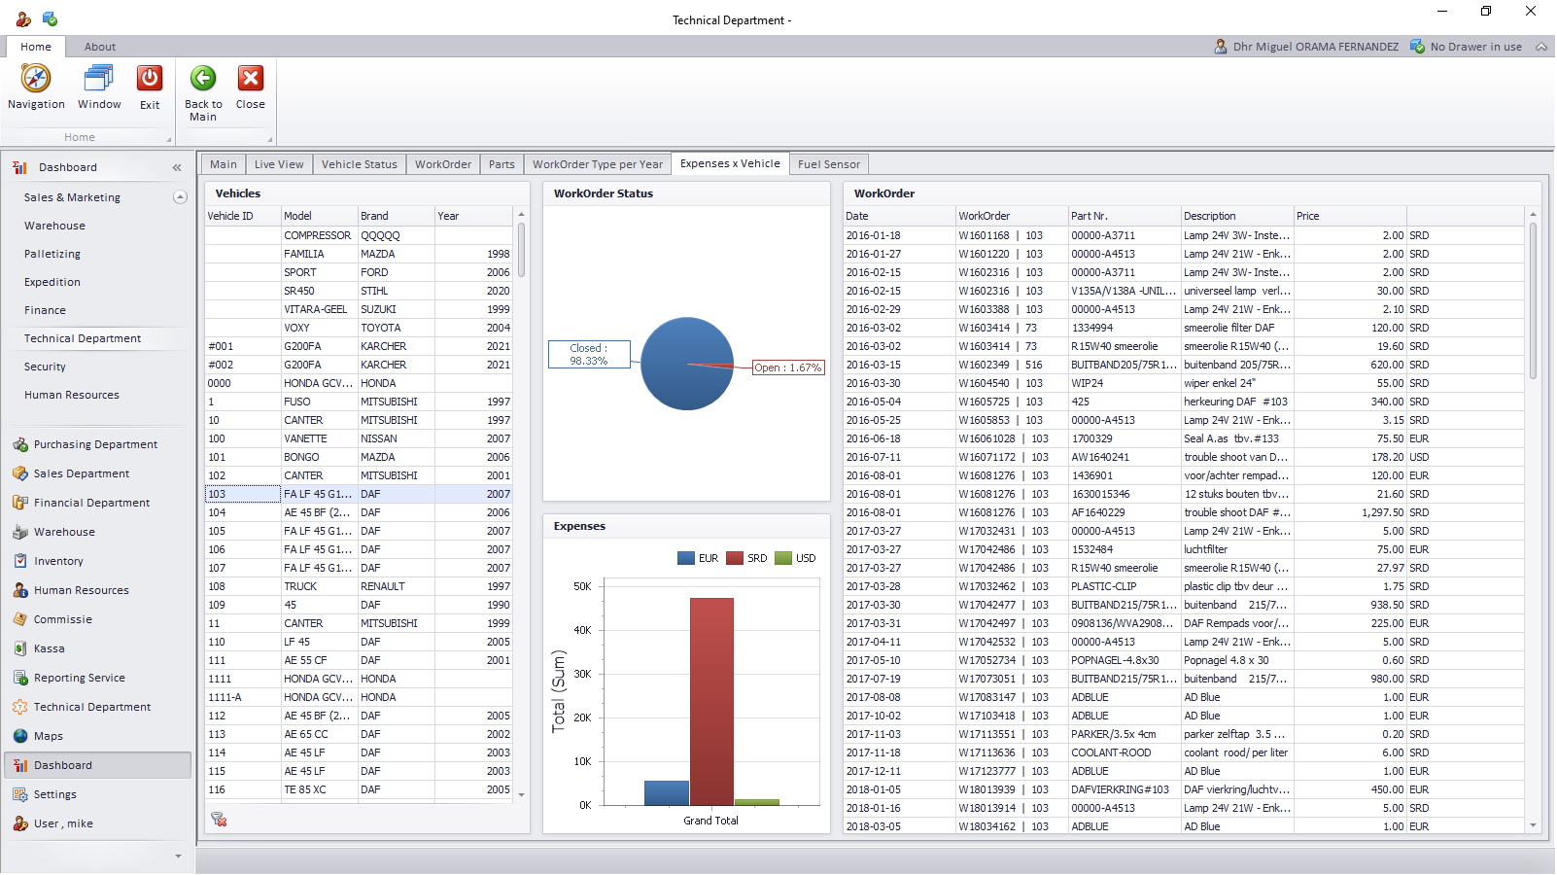Clear the vehicle filter icon below grid
The width and height of the screenshot is (1557, 875).
click(219, 820)
